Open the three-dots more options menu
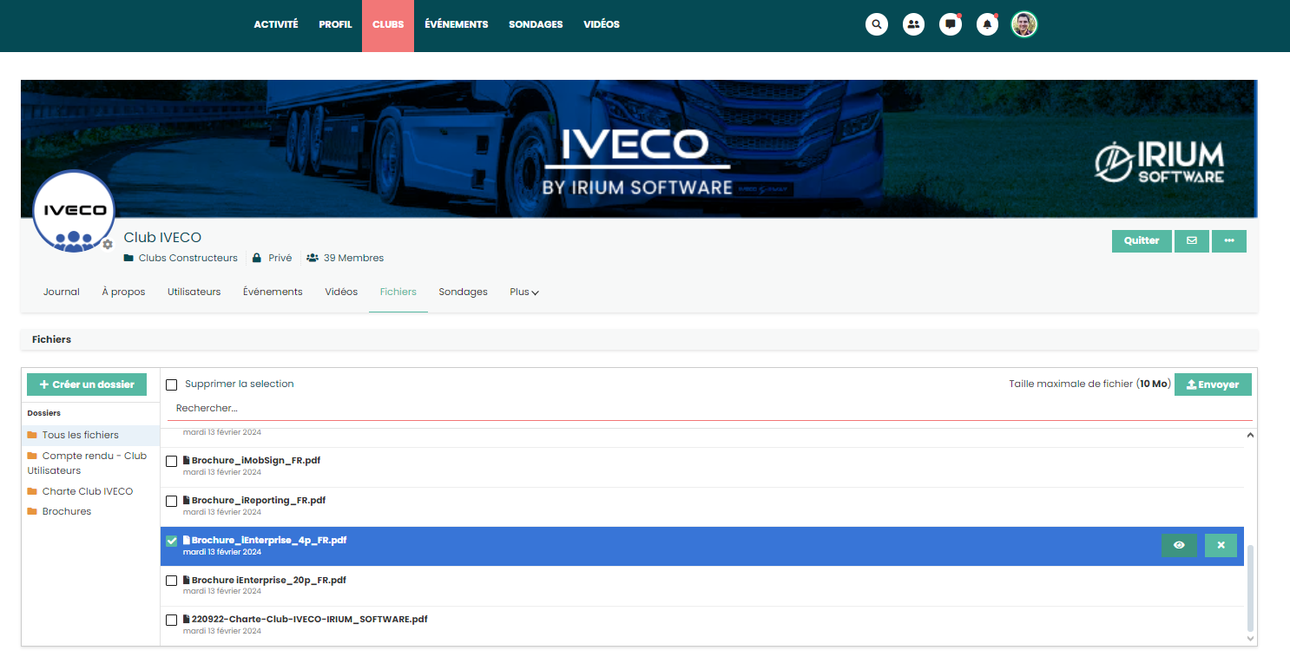This screenshot has height=657, width=1290. [1228, 241]
